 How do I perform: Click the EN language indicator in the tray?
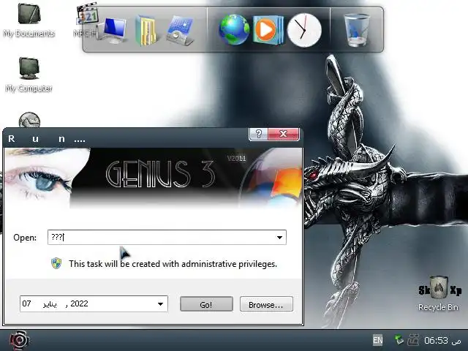tap(377, 340)
